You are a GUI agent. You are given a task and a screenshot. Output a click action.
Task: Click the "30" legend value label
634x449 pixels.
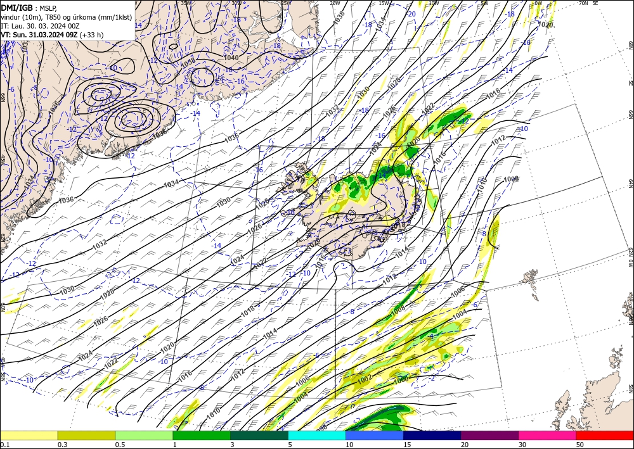(x=522, y=445)
